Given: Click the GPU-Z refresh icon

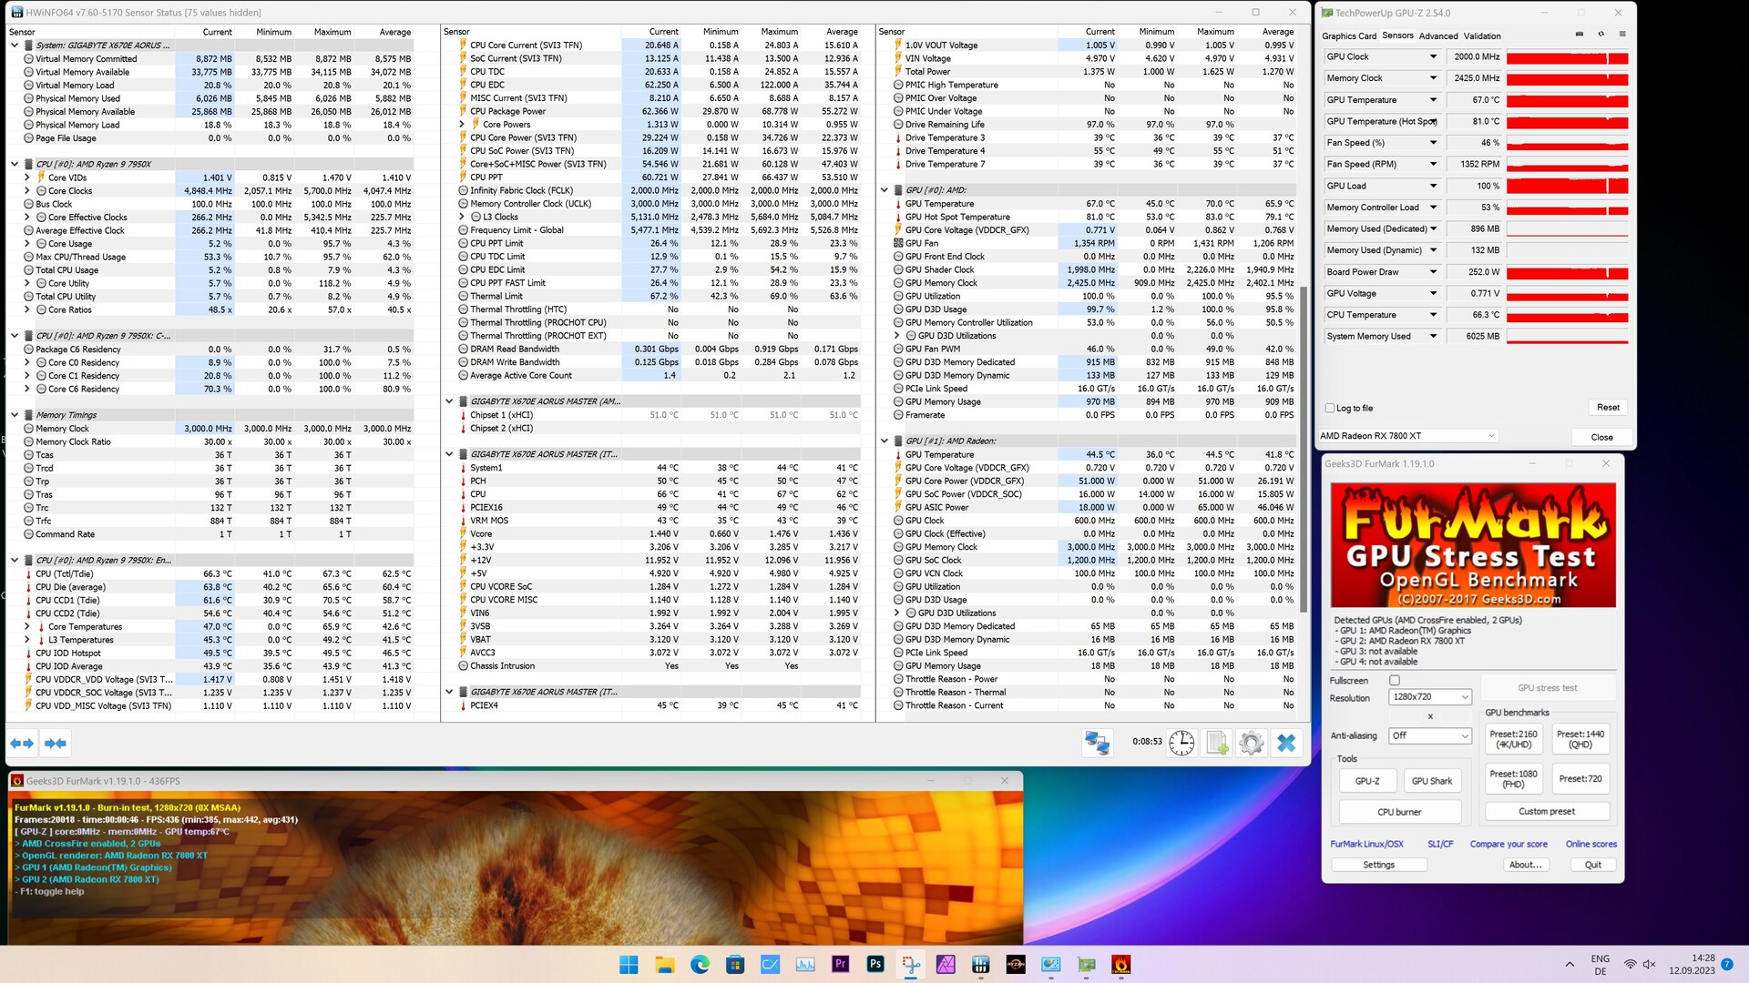Looking at the screenshot, I should (1601, 35).
